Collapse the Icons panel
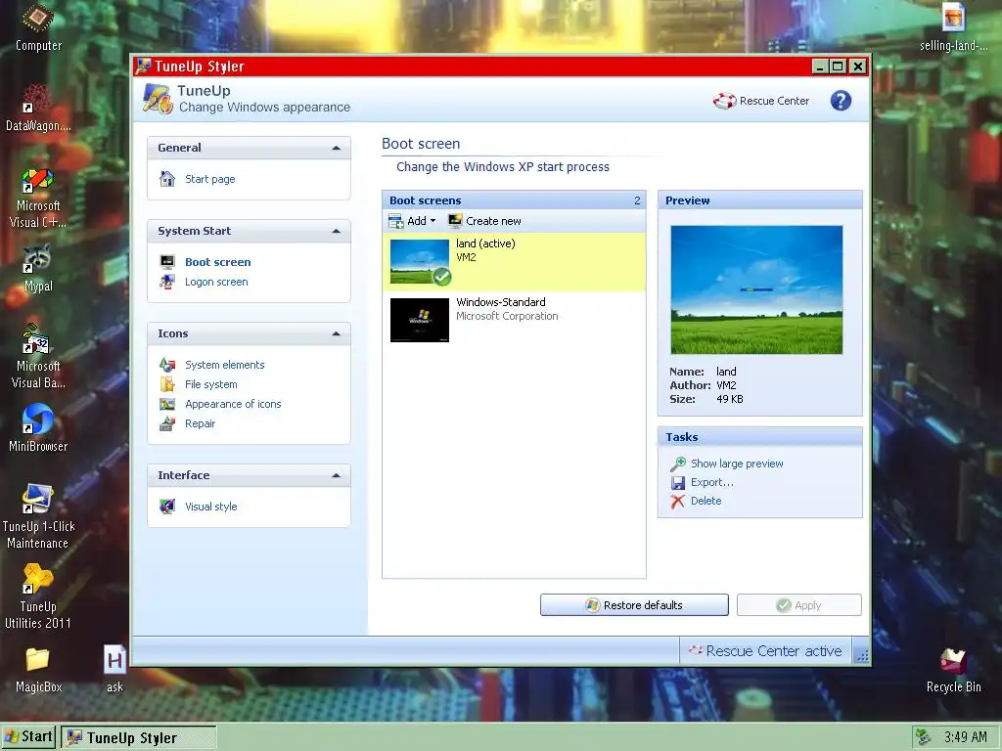The width and height of the screenshot is (1002, 751). (337, 334)
